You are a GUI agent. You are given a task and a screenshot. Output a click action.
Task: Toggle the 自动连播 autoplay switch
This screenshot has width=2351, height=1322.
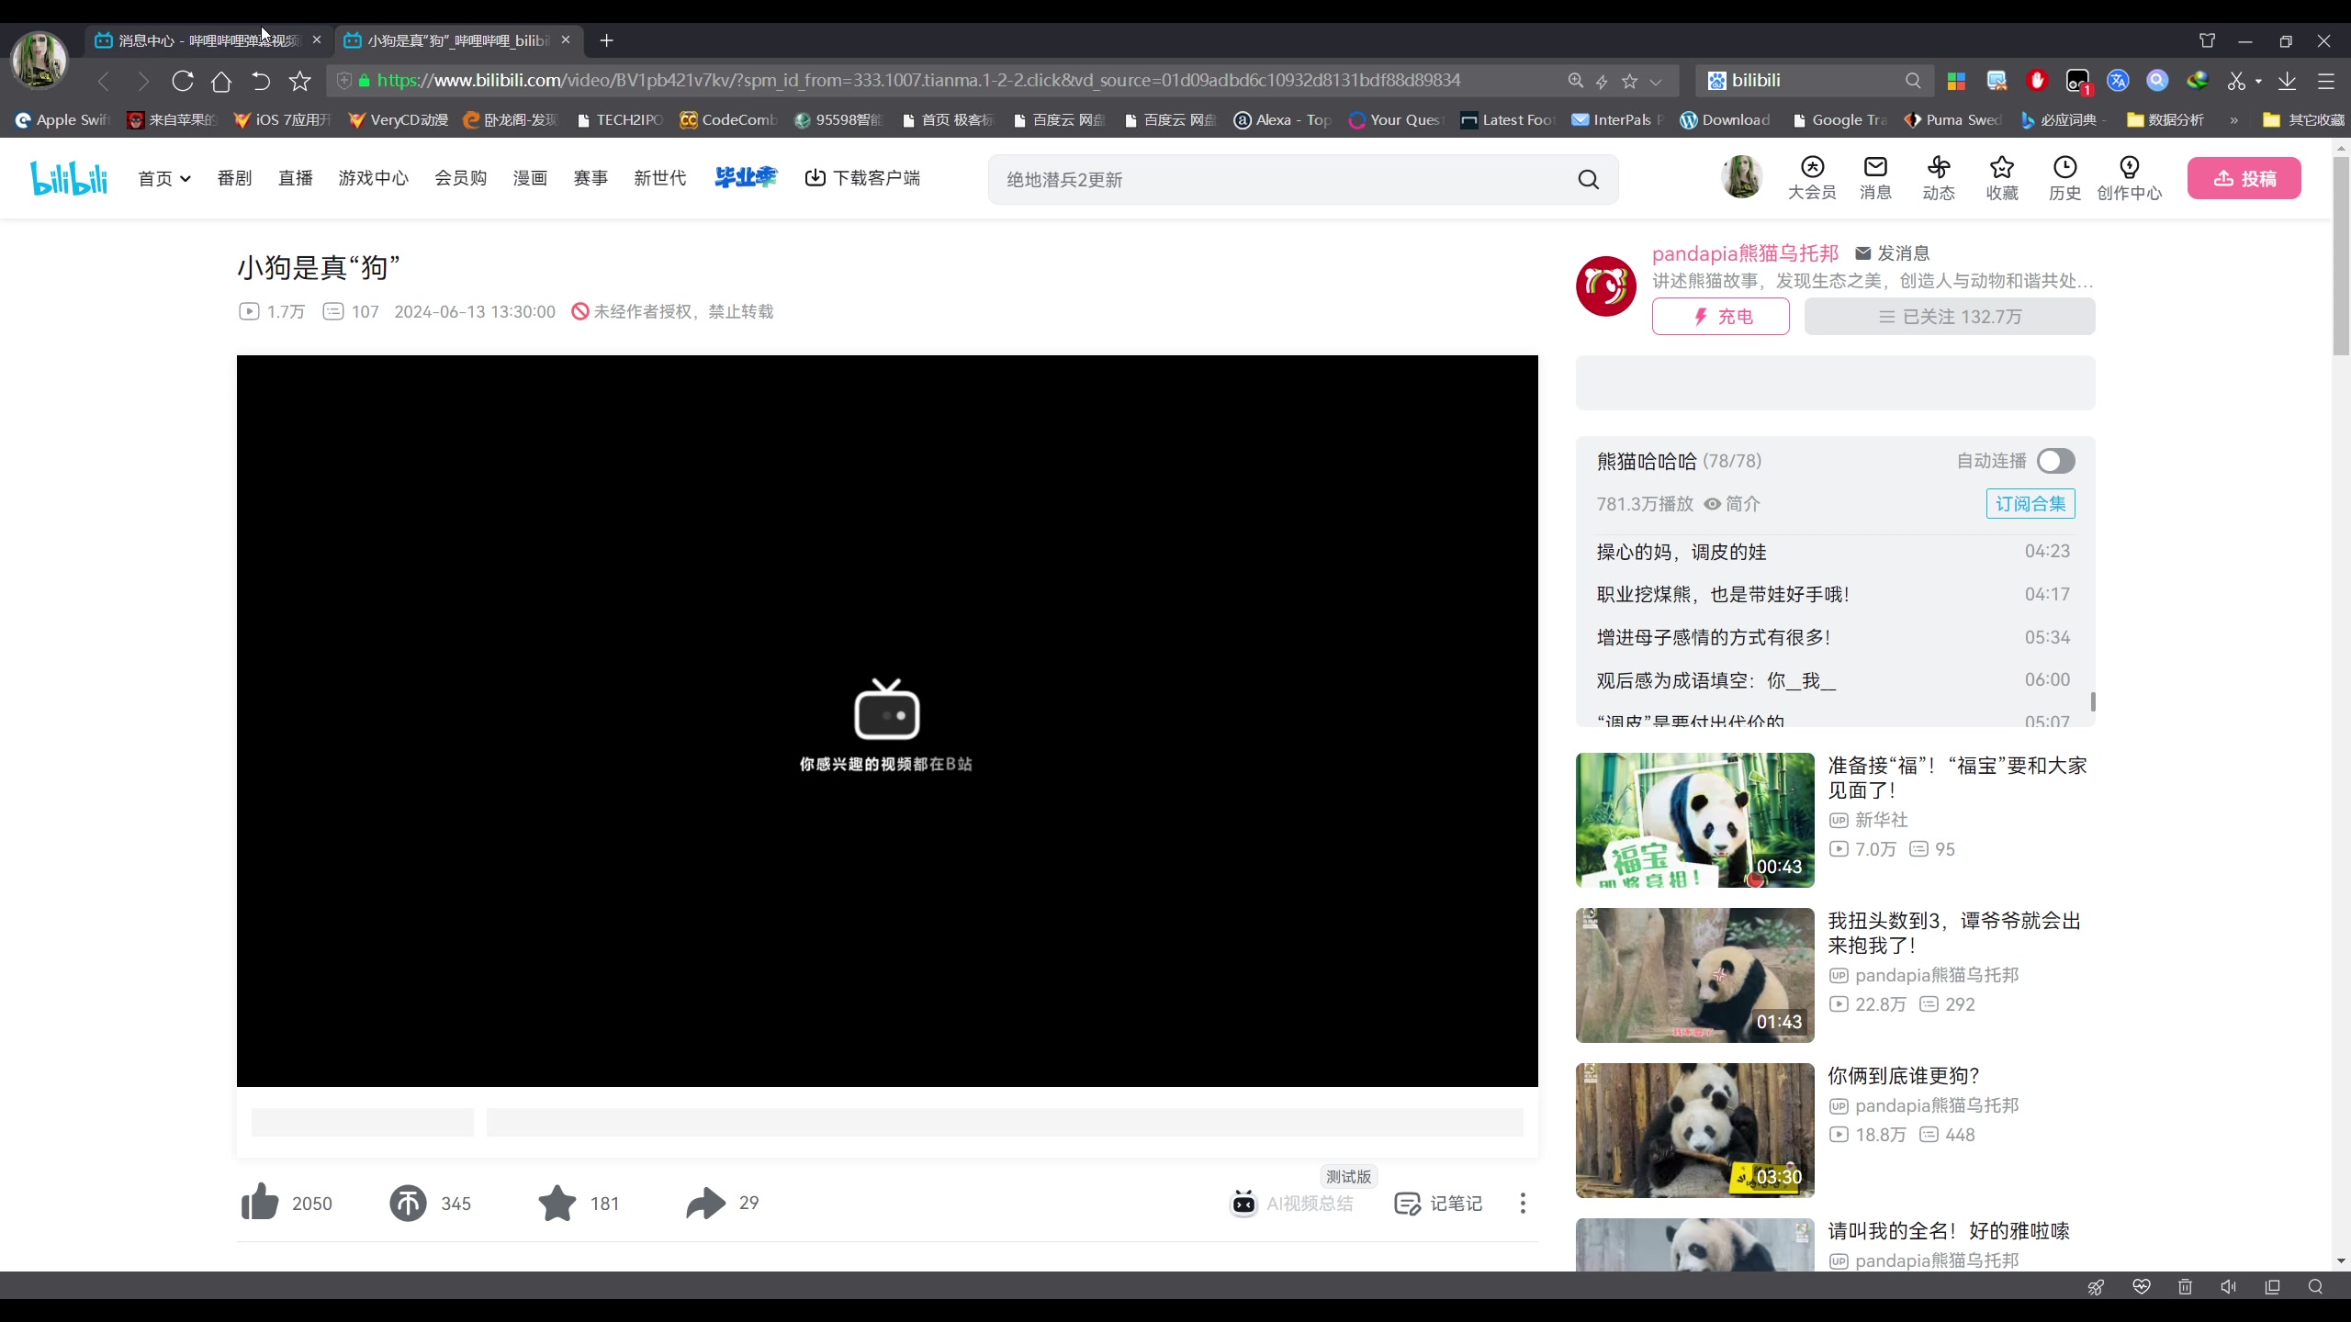pos(2055,461)
